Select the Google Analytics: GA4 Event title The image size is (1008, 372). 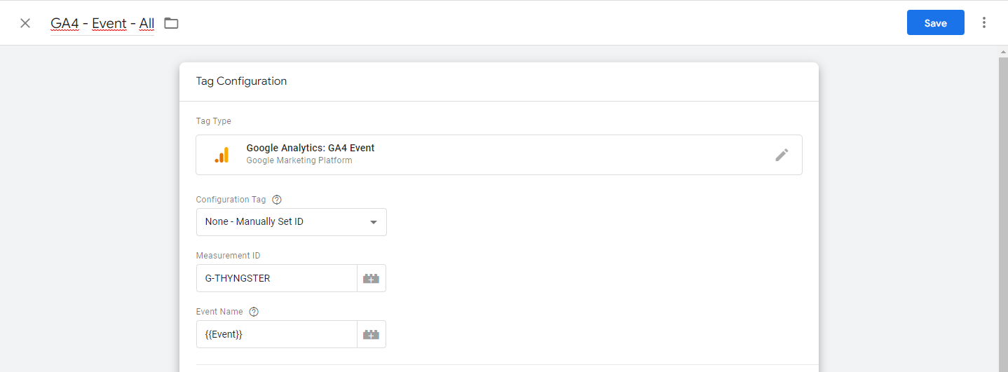(x=311, y=148)
